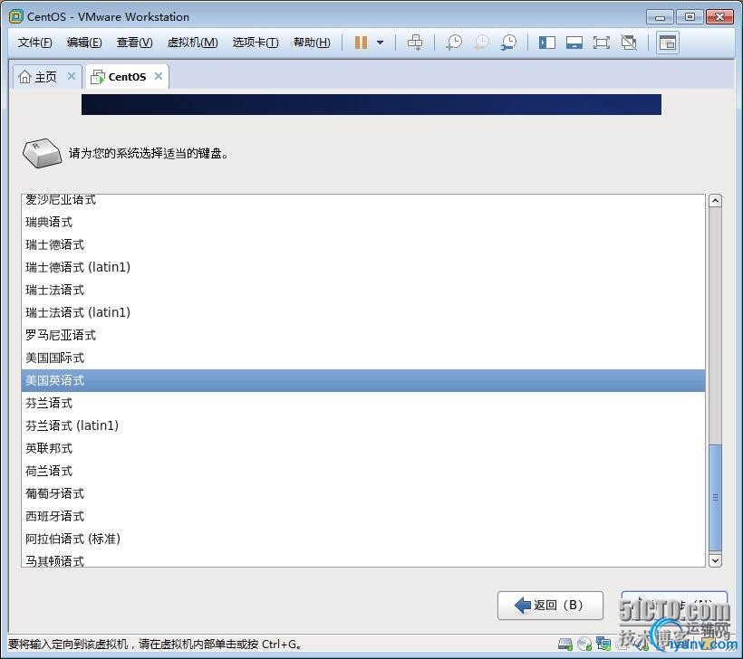This screenshot has width=743, height=659.
Task: Open the 虚拟机(M) menu
Action: [192, 43]
